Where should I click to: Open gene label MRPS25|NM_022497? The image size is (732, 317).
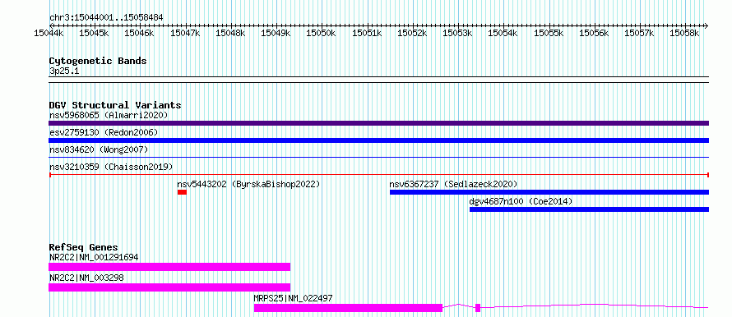point(293,298)
